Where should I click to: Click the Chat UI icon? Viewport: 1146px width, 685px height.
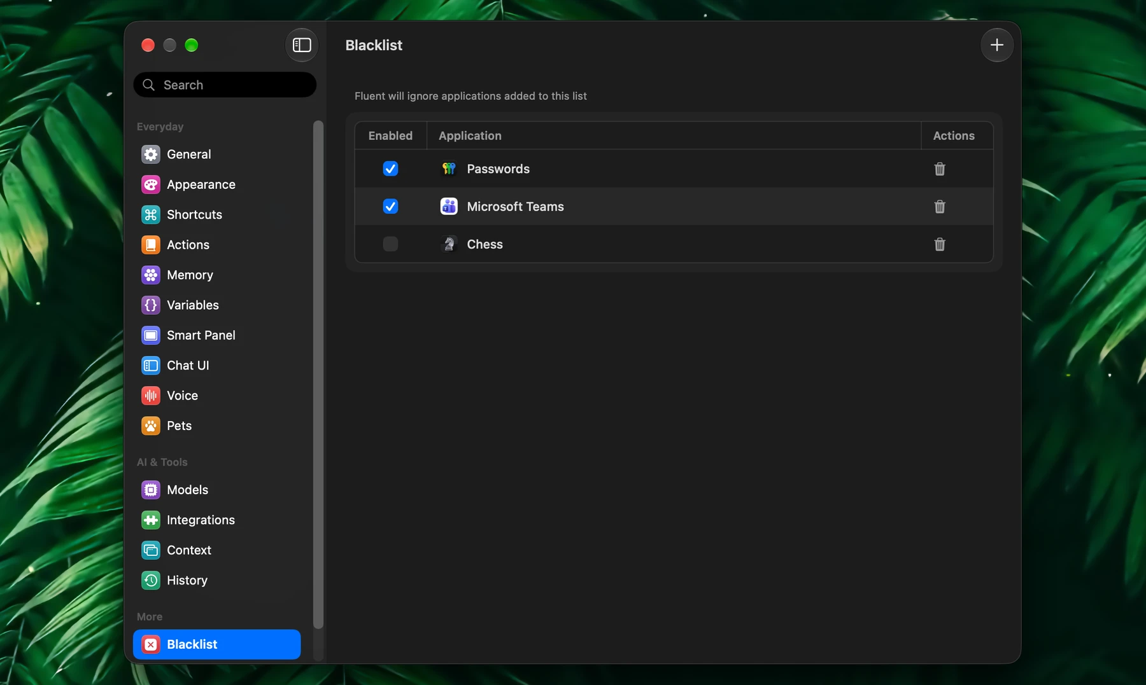tap(151, 365)
